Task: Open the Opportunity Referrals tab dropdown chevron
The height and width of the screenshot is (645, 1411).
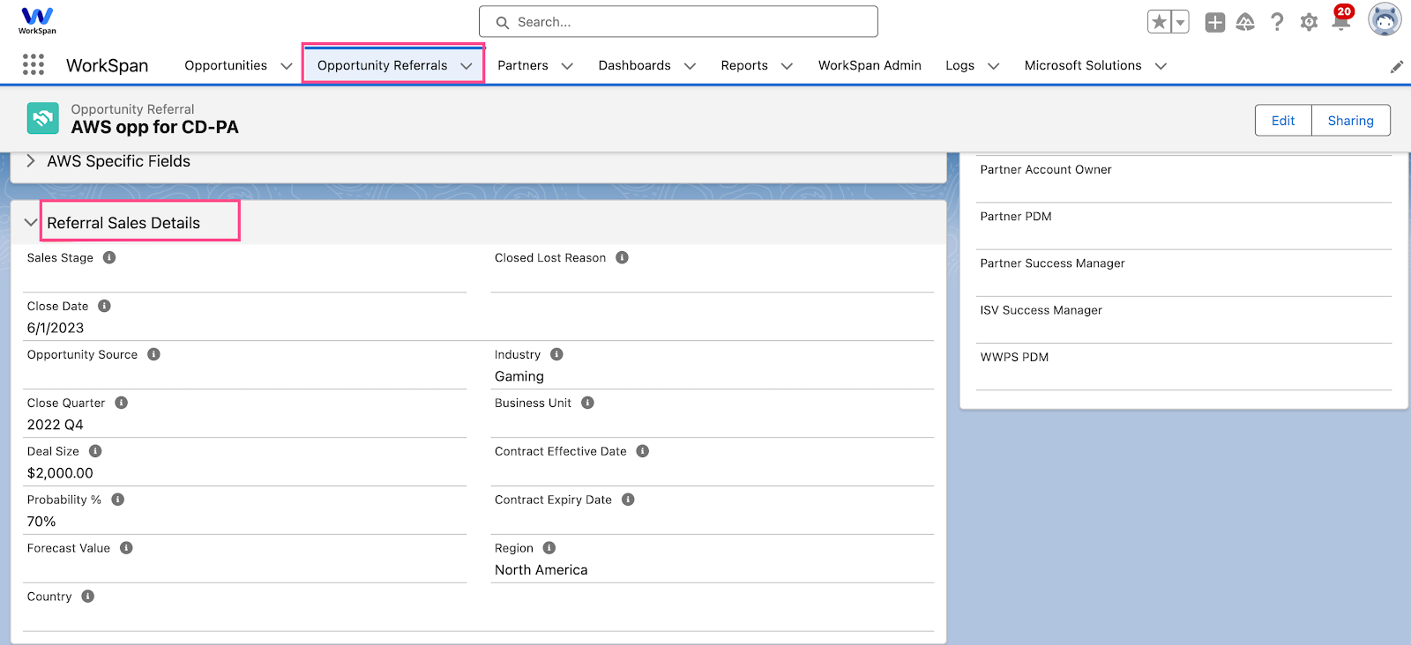Action: (467, 66)
